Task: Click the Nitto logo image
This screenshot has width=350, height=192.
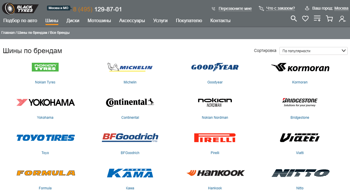Action: tap(300, 173)
